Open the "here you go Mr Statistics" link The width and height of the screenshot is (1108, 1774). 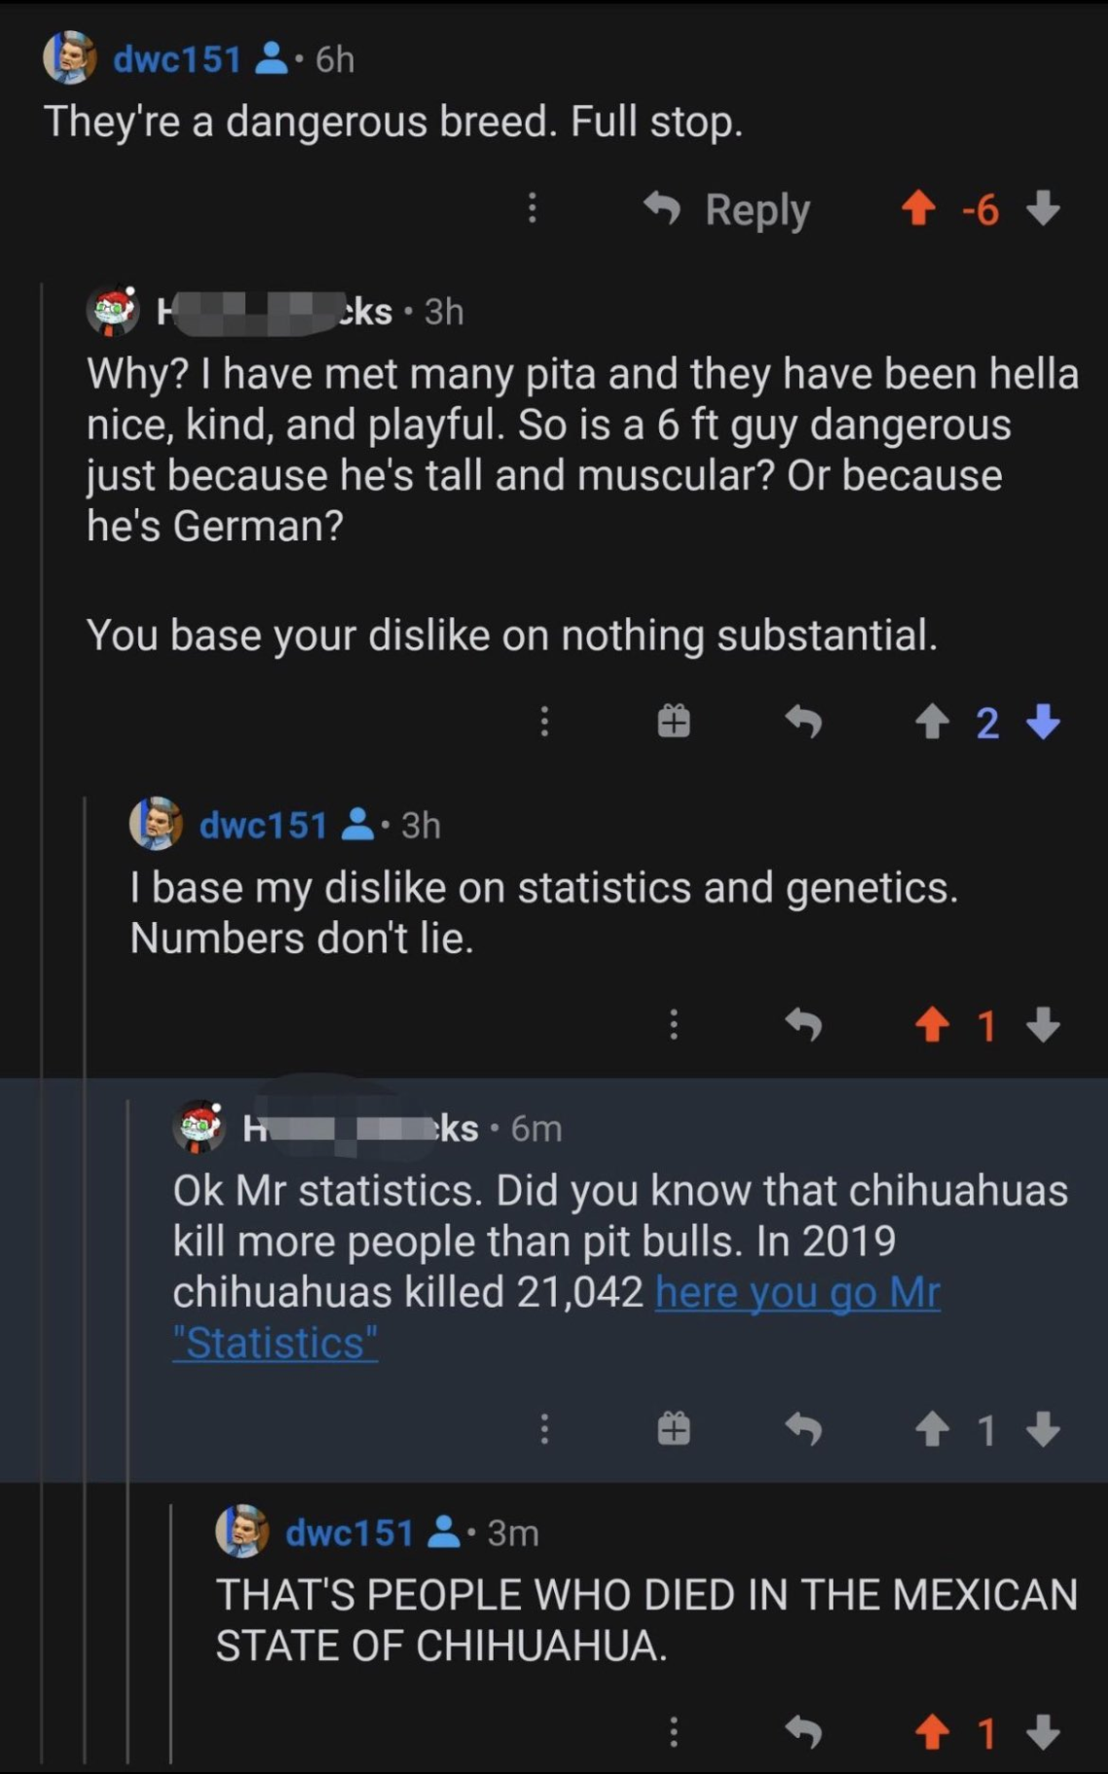(x=797, y=1293)
